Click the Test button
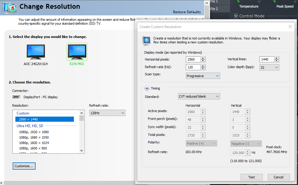Image resolution: width=298 pixels, height=185 pixels. click(251, 177)
